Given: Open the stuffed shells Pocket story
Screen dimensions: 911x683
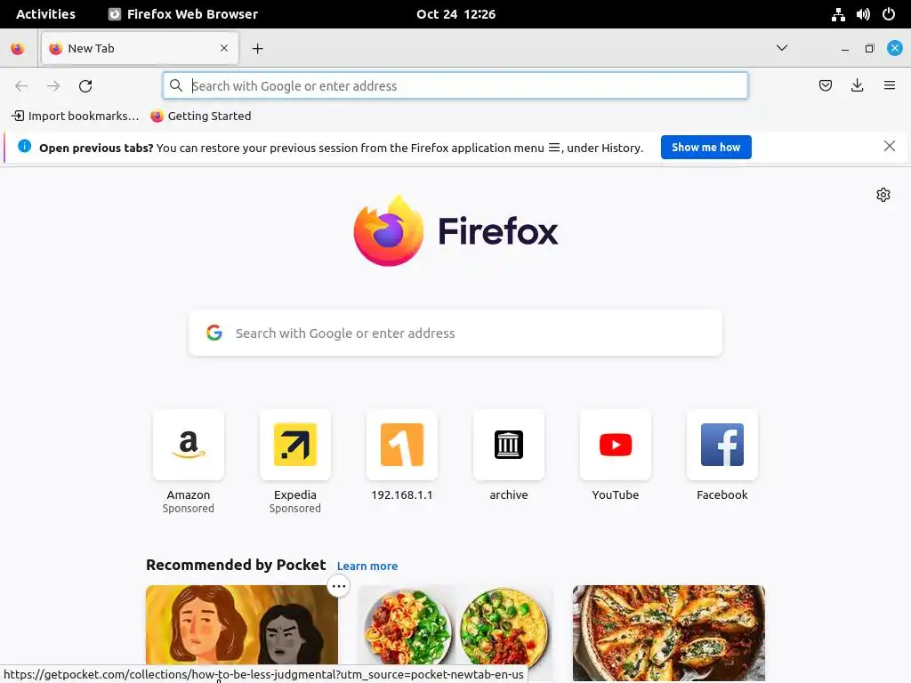Looking at the screenshot, I should click(669, 632).
